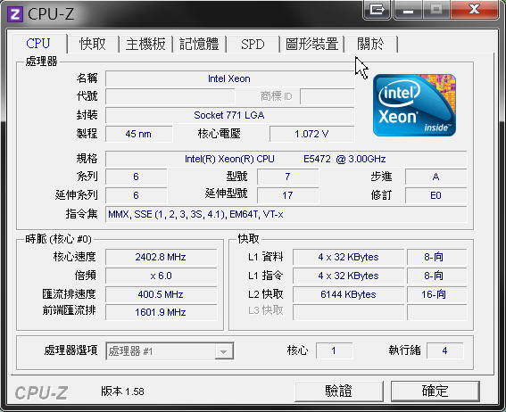Click the 修訂 value E0
506x412 pixels.
point(435,195)
